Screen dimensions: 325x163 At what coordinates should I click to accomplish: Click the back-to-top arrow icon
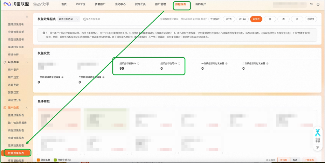pos(318,148)
